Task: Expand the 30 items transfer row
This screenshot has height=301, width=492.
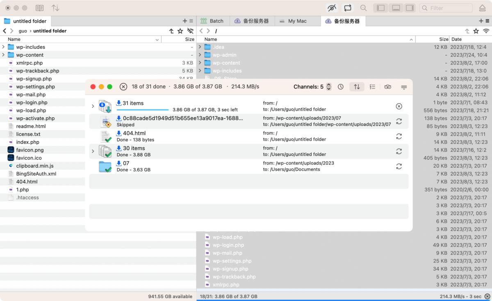Action: click(93, 151)
